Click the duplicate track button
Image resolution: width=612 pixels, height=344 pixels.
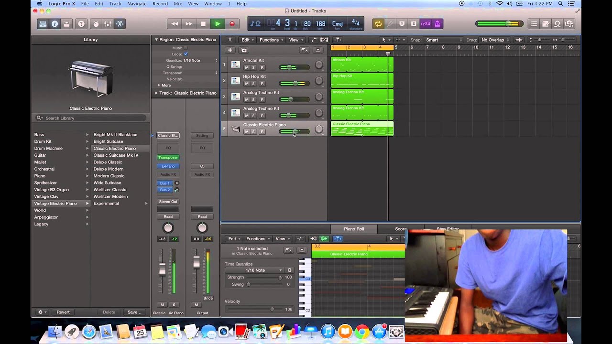[x=244, y=50]
